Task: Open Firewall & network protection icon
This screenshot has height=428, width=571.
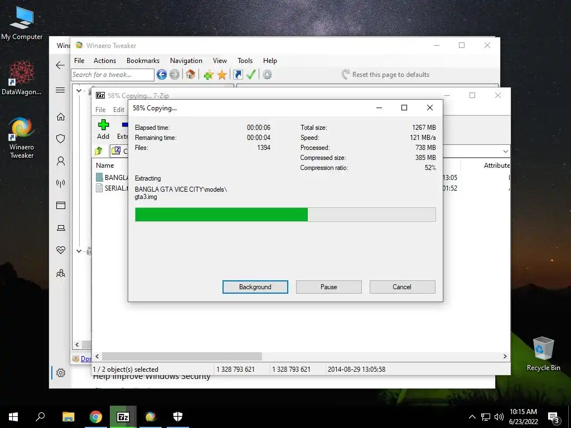Action: coord(61,183)
